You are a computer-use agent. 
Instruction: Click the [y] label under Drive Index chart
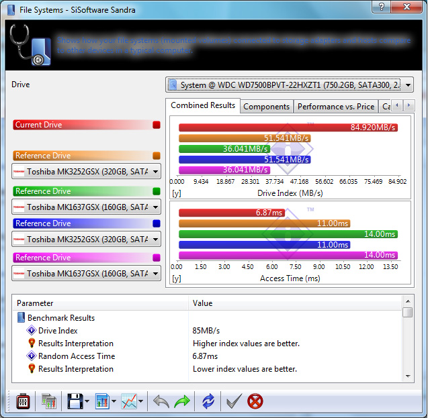point(176,193)
